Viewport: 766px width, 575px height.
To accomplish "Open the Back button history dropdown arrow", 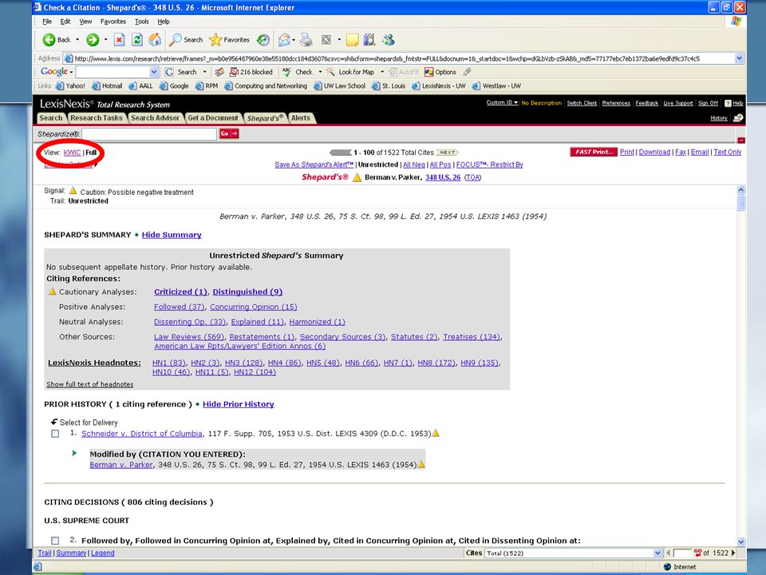I will (77, 40).
